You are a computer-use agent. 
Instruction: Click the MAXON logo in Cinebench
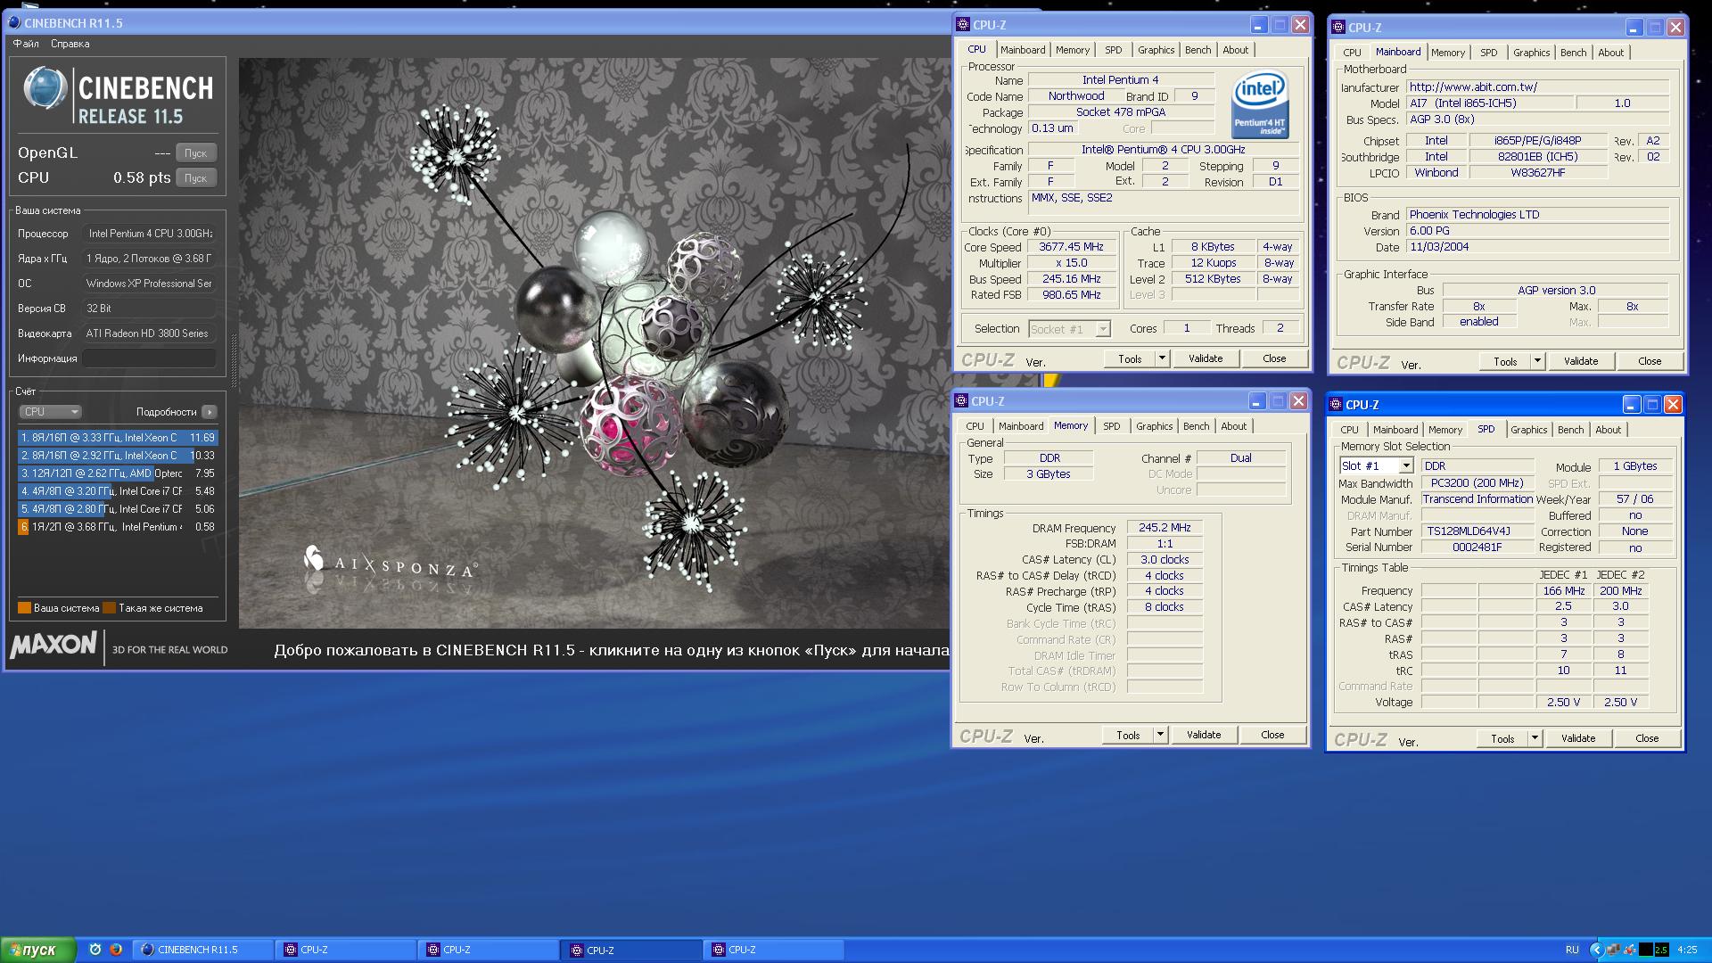click(x=53, y=645)
